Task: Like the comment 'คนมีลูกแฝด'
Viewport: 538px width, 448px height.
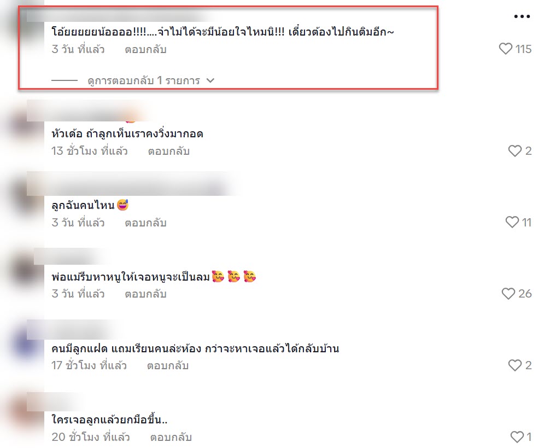Action: [x=514, y=365]
